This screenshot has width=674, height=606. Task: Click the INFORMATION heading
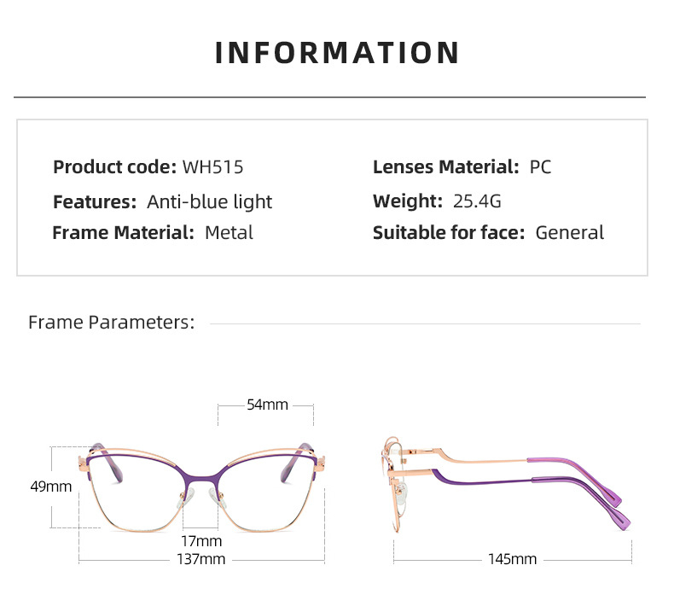coord(337,53)
